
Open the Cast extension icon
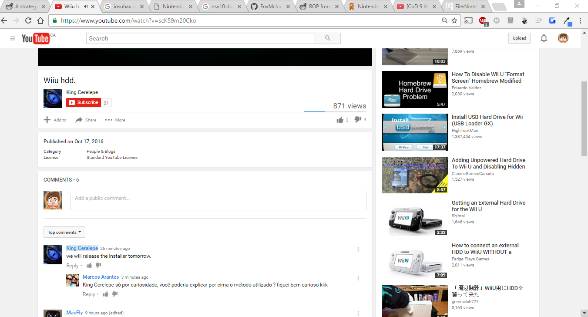(469, 20)
